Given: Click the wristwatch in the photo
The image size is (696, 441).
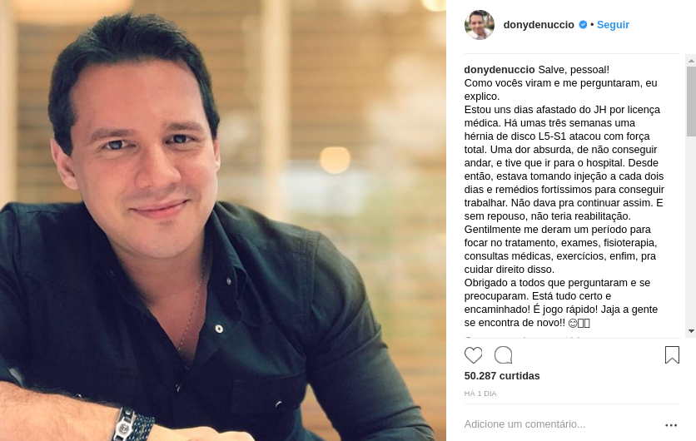Looking at the screenshot, I should (132, 425).
